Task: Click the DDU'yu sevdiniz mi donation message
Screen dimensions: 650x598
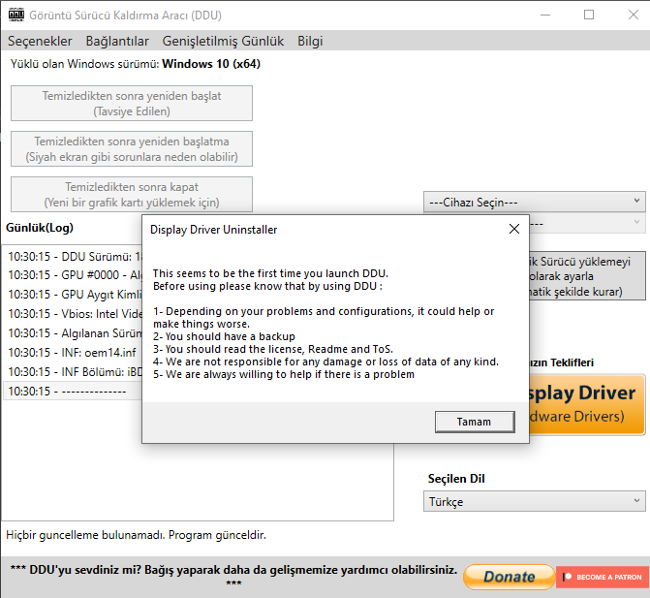Action: pos(233,576)
